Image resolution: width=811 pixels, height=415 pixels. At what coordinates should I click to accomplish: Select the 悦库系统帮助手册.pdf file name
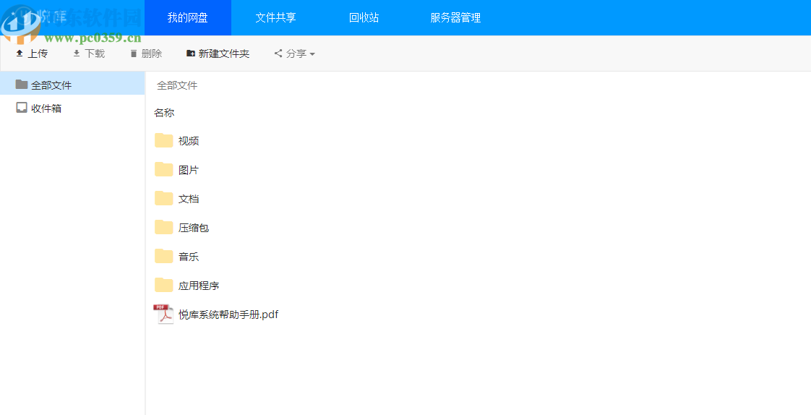point(228,315)
